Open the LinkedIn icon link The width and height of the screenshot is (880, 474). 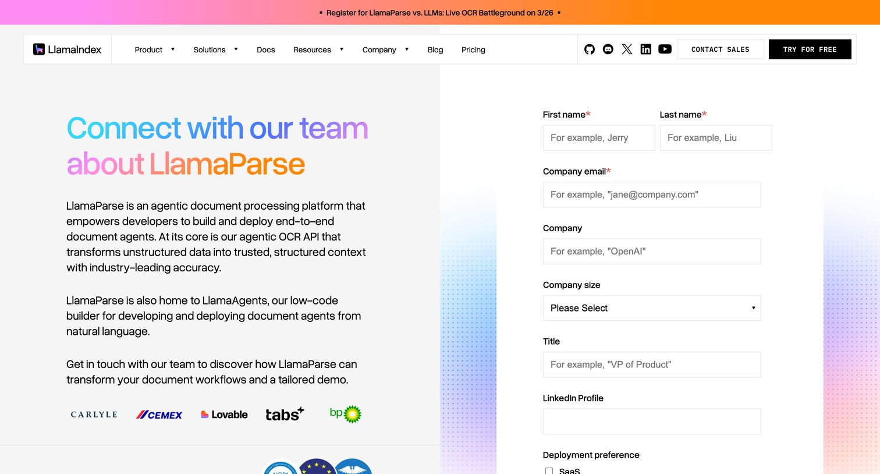[x=645, y=49]
